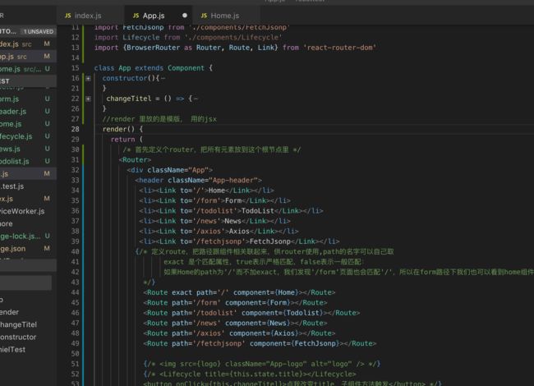This screenshot has width=534, height=386.
Task: Click the return keyword on line 29
Action: click(x=122, y=140)
